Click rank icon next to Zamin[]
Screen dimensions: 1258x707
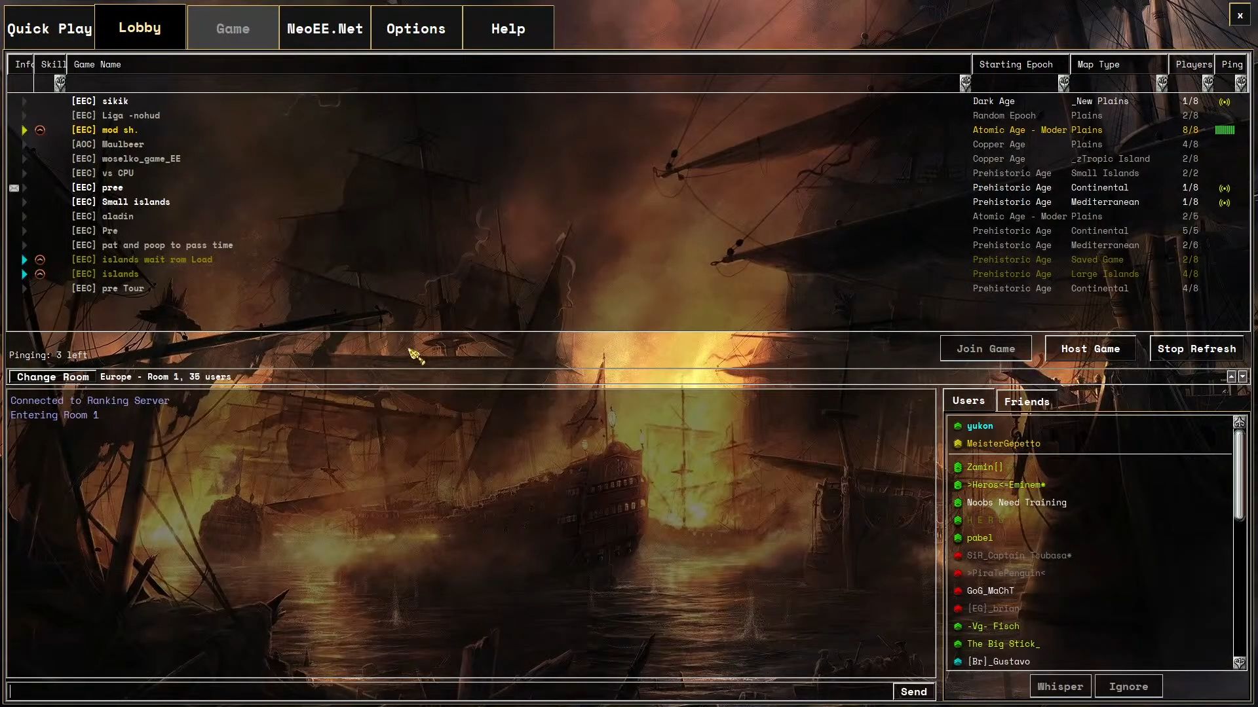pyautogui.click(x=958, y=467)
